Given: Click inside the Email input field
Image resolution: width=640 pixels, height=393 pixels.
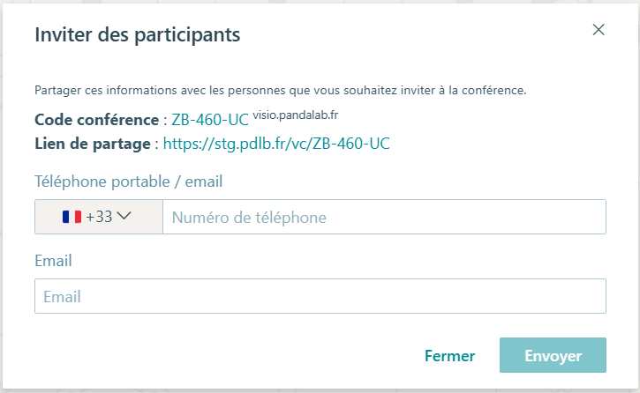Looking at the screenshot, I should pos(320,296).
